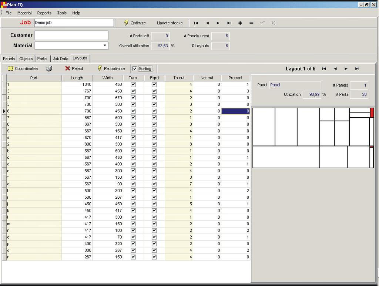This screenshot has width=379, height=286.
Task: Open the Material dropdown
Action: [105, 46]
